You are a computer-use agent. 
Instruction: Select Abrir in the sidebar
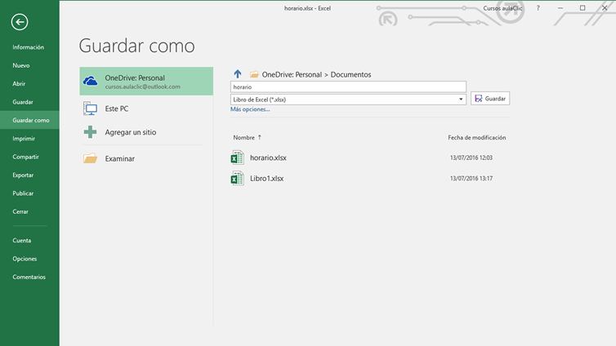[x=29, y=83]
